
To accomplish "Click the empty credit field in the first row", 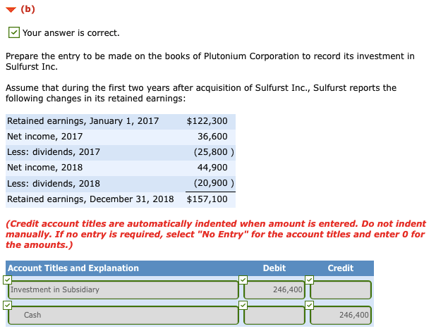I will coord(341,290).
